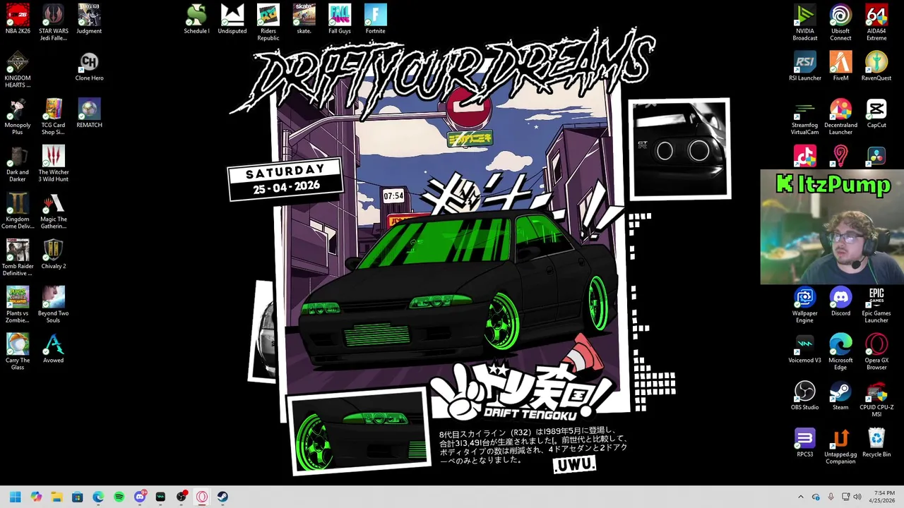904x508 pixels.
Task: Open Beyond Two Souls icon
Action: (x=54, y=305)
